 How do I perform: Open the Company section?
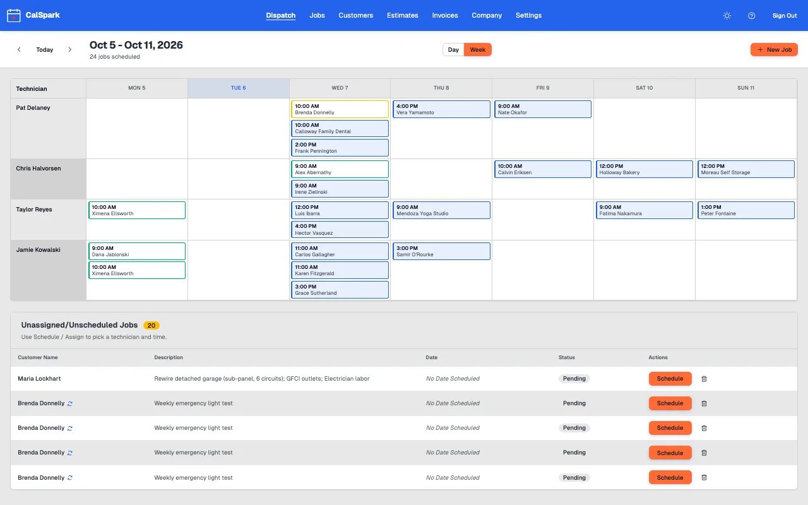(487, 15)
